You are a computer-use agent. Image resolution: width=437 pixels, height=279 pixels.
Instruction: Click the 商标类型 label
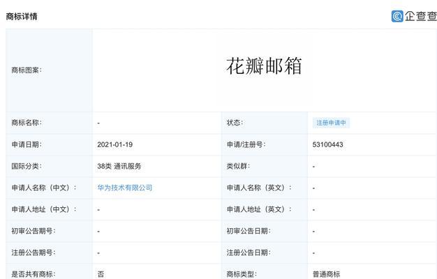242,274
